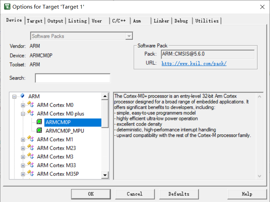Expand the ARM Cortex M0 node

[23, 105]
